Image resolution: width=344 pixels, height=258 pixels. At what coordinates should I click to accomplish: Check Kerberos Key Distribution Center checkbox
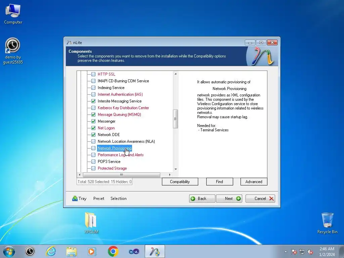(93, 108)
